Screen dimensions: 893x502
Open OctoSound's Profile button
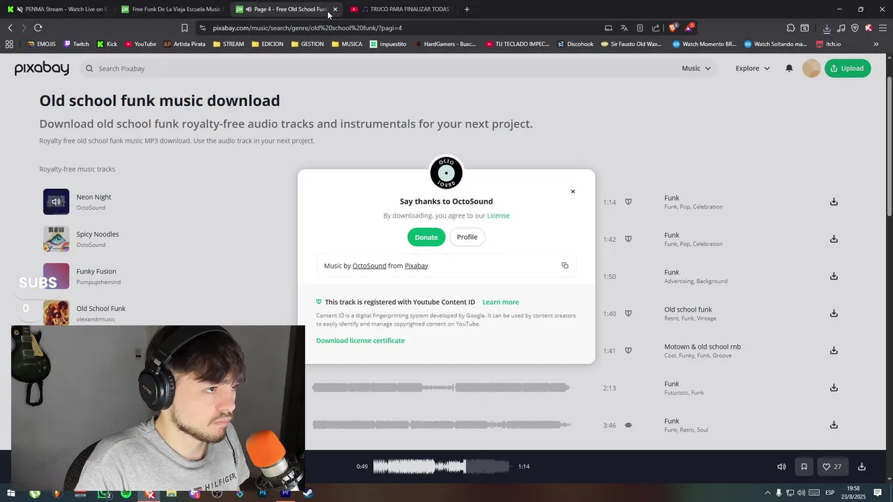pos(467,237)
